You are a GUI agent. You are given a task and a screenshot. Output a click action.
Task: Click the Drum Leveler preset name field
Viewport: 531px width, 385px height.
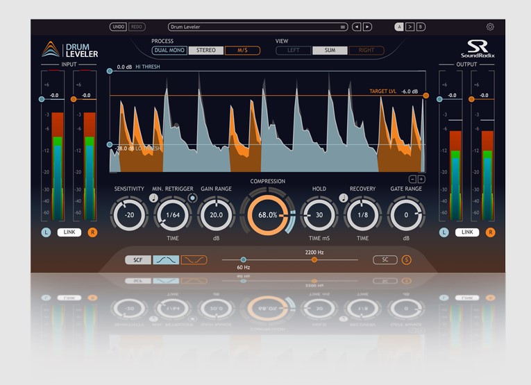click(x=258, y=27)
